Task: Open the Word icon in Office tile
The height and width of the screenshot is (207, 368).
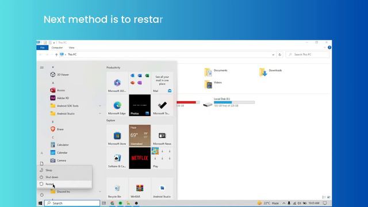Action: [140, 75]
